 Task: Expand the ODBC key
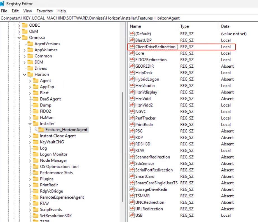point(19,26)
